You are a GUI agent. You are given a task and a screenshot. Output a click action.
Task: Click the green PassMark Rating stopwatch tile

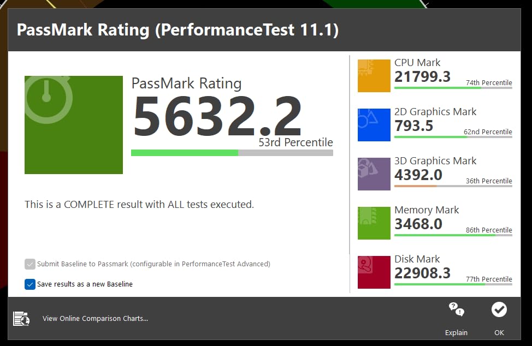74,125
